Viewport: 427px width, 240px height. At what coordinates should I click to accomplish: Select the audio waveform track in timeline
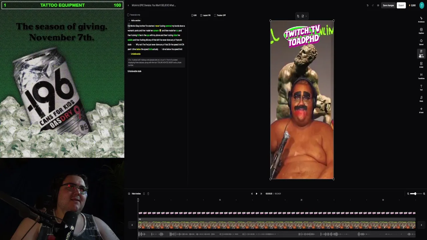pyautogui.click(x=277, y=234)
